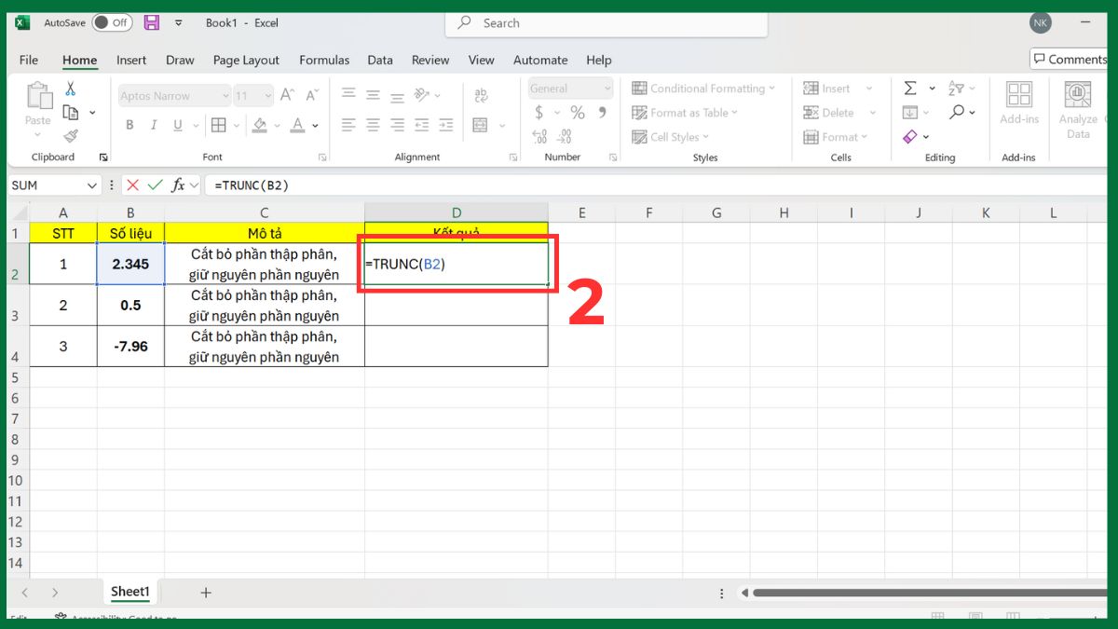Click the AutoSum icon
Image resolution: width=1118 pixels, height=629 pixels.
tap(911, 89)
